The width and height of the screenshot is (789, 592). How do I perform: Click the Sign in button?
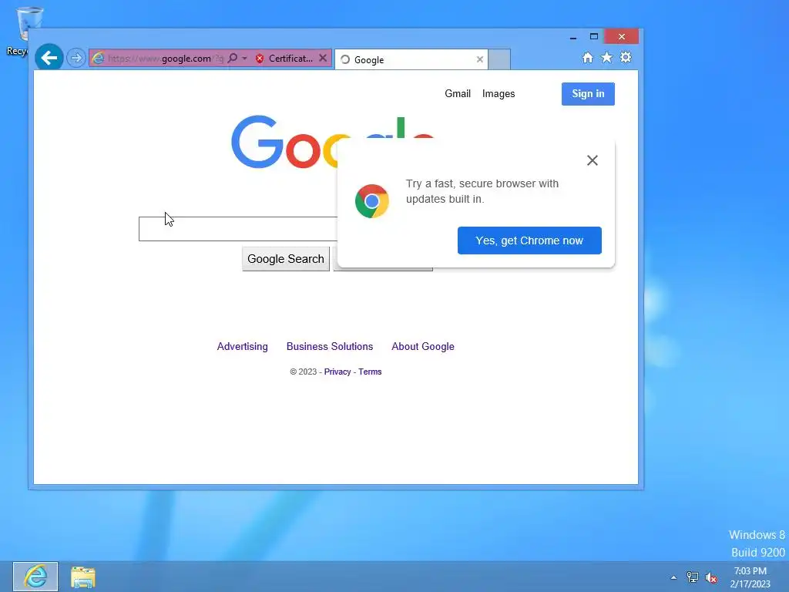(588, 93)
